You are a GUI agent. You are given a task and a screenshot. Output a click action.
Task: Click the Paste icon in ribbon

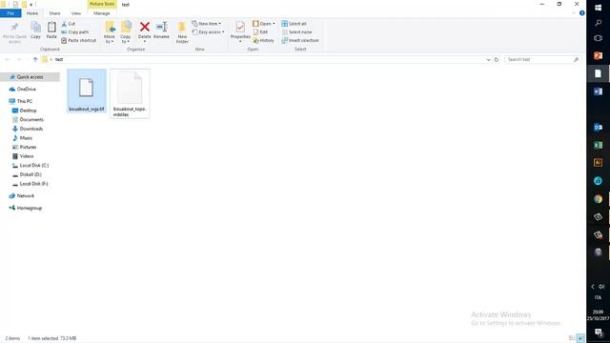(x=51, y=28)
